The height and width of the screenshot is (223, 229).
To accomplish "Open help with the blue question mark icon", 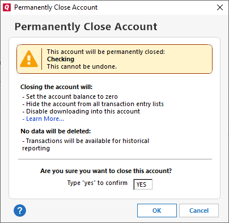I will click(20, 211).
